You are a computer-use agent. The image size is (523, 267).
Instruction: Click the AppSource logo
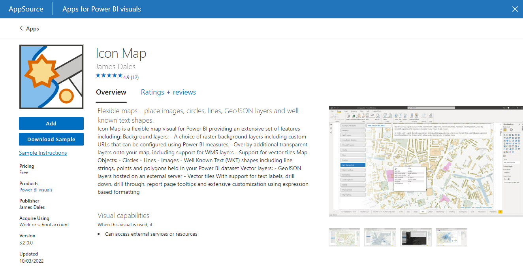click(26, 9)
